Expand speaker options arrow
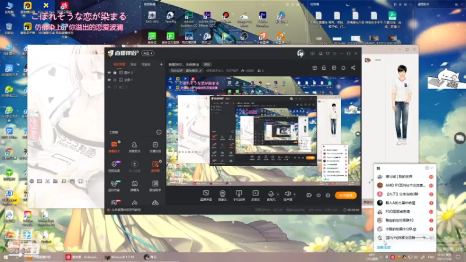The height and width of the screenshot is (262, 466). click(x=294, y=194)
